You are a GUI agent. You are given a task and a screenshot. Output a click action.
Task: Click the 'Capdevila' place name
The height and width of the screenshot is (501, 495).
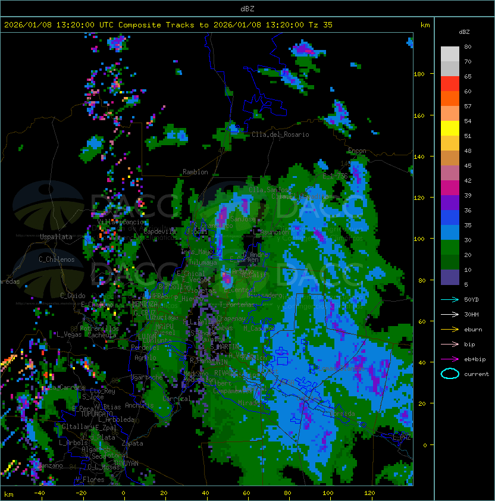point(160,231)
